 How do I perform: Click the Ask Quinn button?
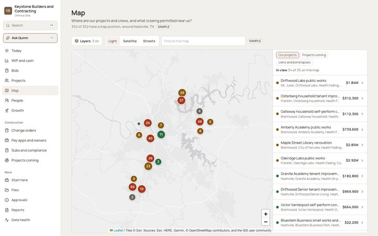point(30,38)
